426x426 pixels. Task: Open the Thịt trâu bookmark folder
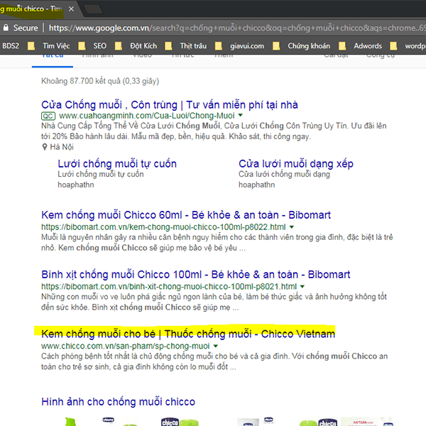point(186,46)
